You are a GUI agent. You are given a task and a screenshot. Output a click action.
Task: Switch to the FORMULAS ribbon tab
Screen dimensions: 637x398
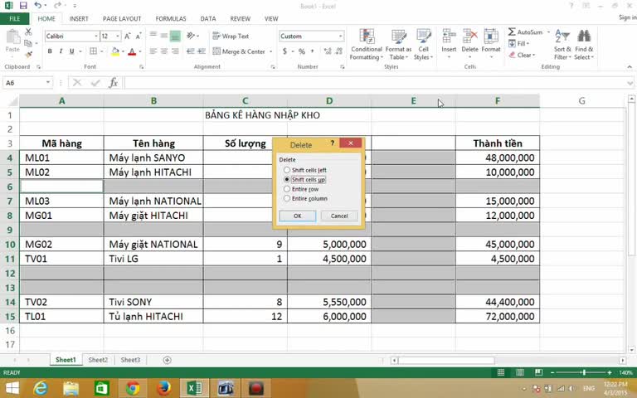point(171,19)
